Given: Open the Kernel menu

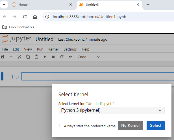Looking at the screenshot, I should 53,49.
